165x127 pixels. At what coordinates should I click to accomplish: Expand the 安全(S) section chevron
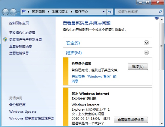click(146, 43)
